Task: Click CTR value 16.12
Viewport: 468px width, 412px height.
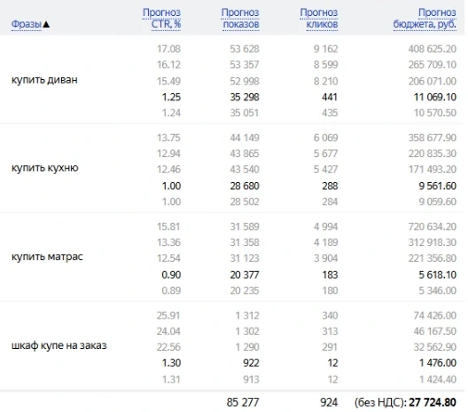Action: coord(168,65)
